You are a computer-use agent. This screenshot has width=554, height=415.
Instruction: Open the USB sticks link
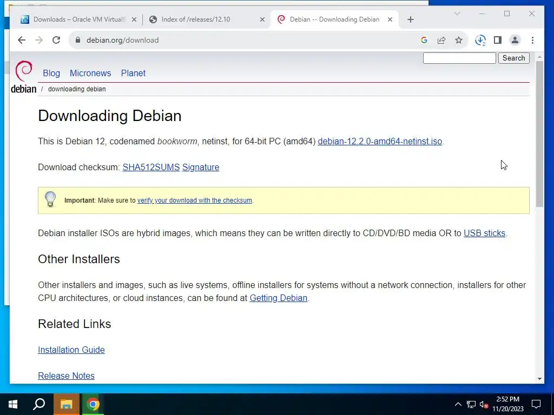coord(484,233)
